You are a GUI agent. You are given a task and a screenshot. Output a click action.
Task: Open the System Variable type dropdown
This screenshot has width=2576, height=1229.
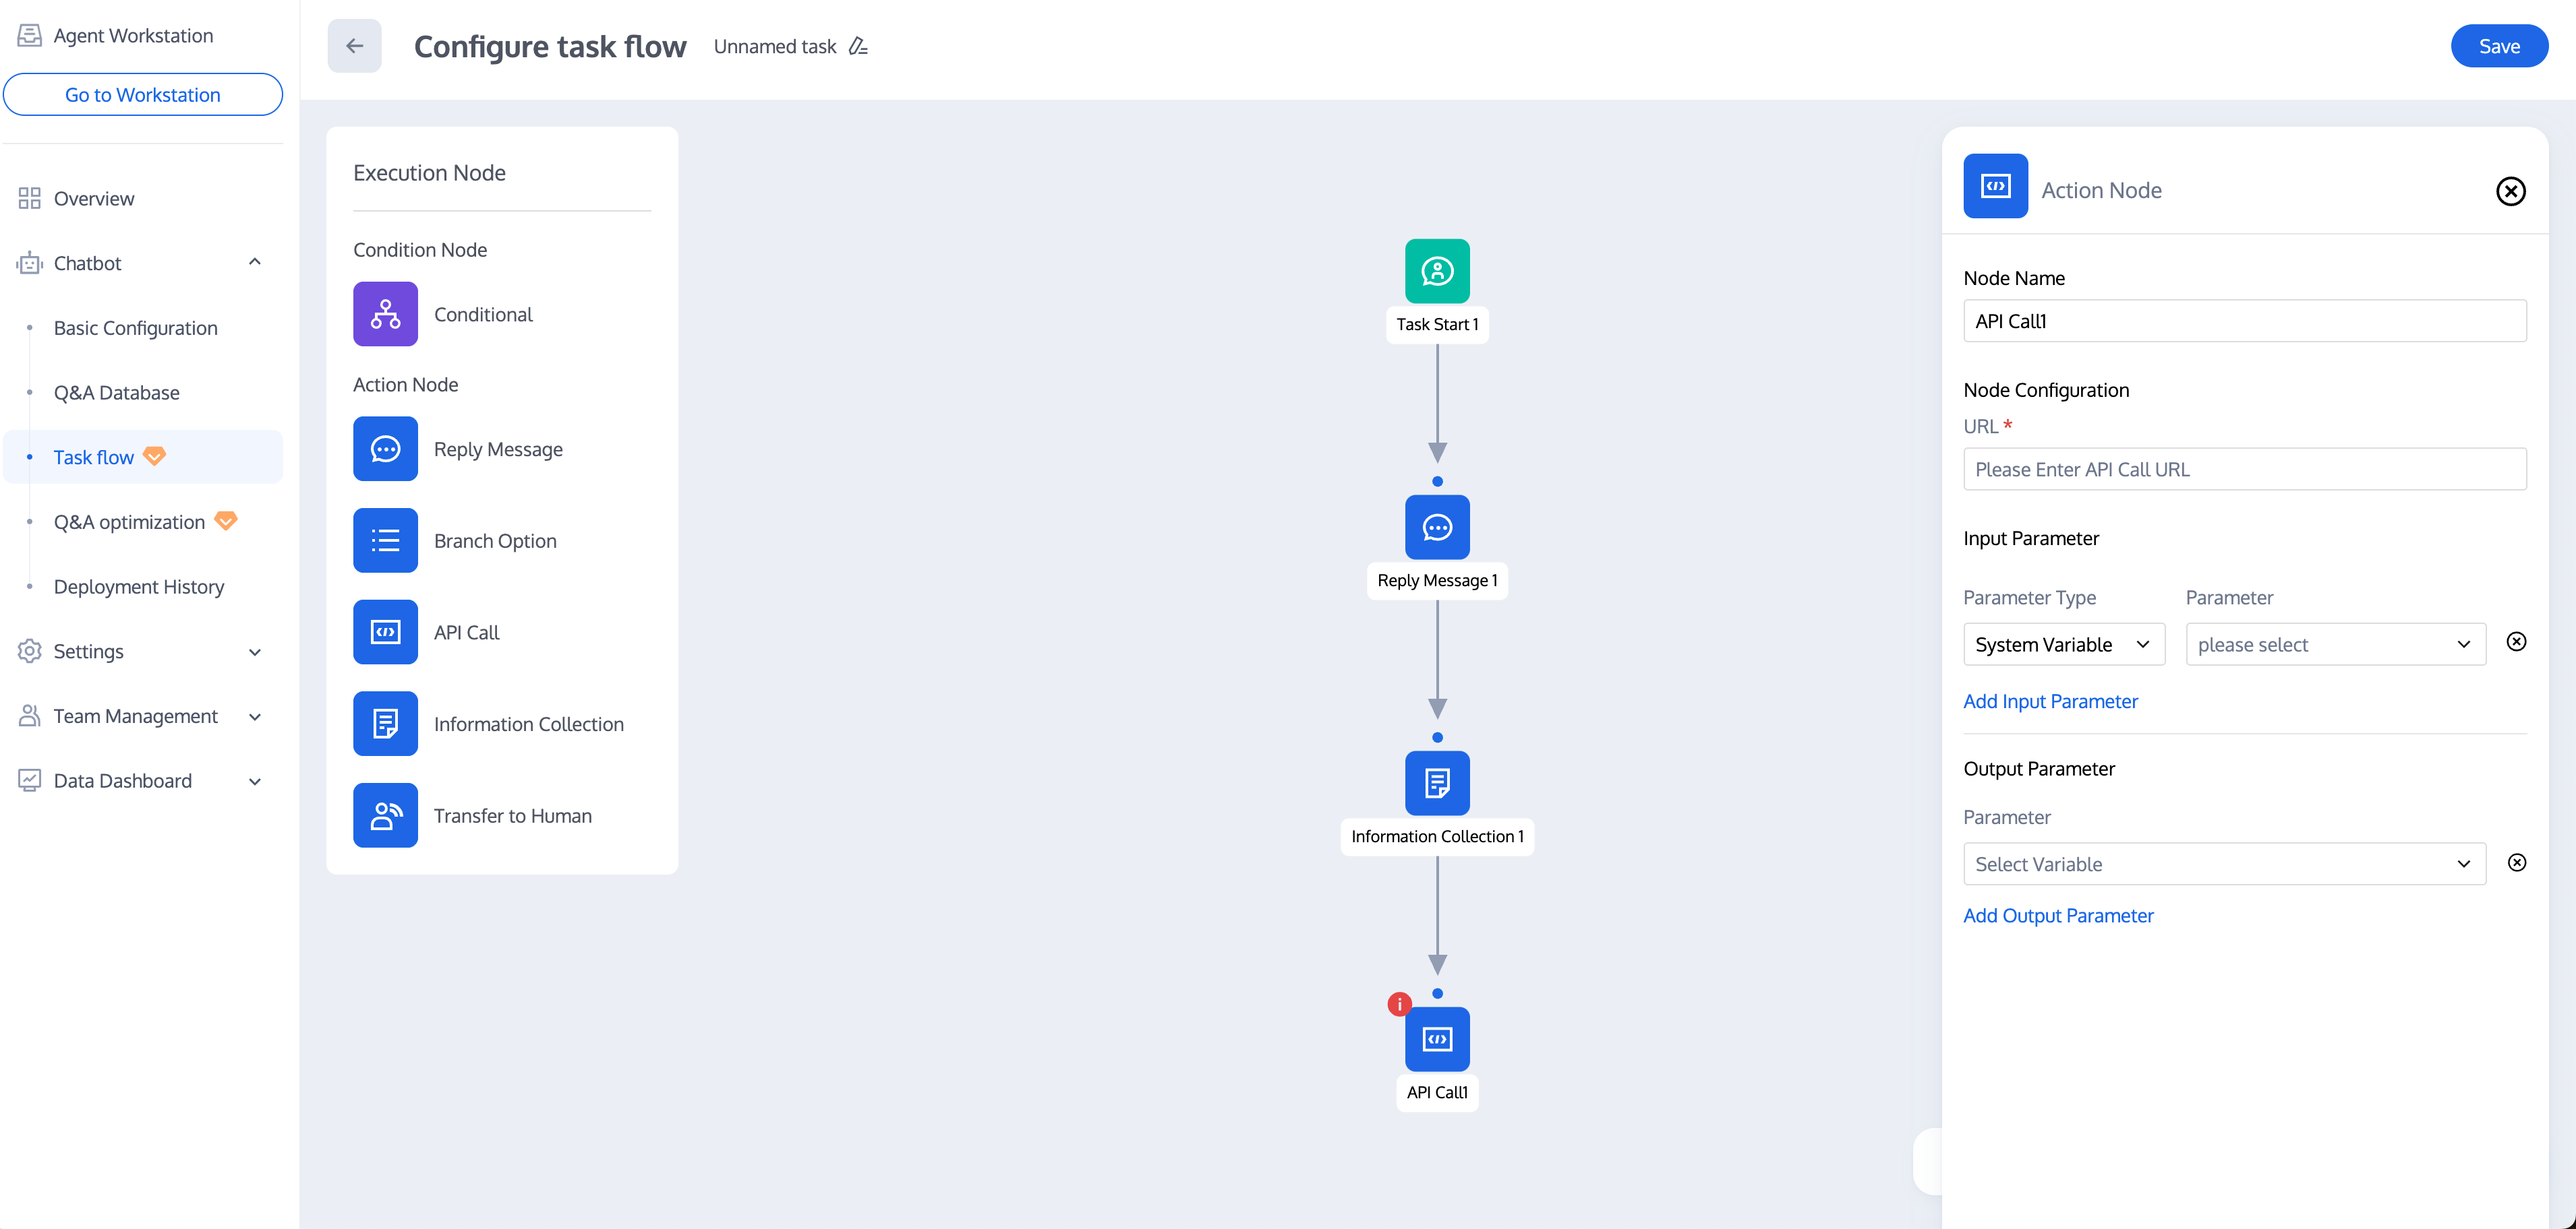coord(2063,644)
